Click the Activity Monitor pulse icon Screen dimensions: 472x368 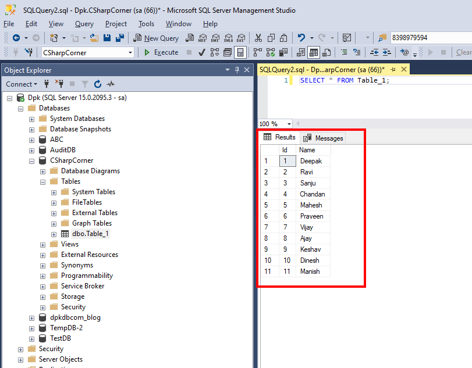point(111,84)
